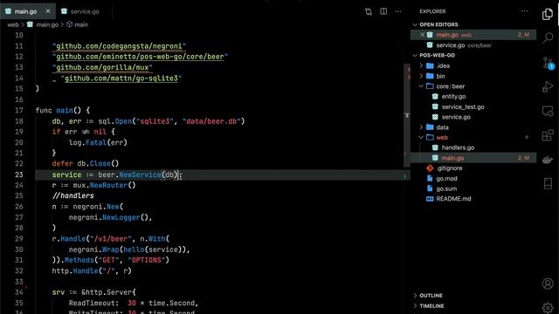Open the README.md file
This screenshot has width=559, height=314.
click(453, 199)
